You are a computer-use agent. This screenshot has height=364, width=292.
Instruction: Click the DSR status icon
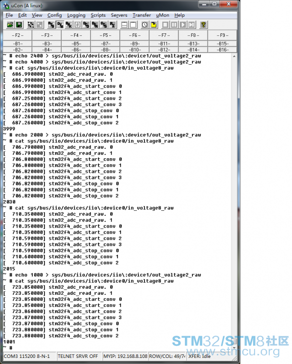click(95, 25)
